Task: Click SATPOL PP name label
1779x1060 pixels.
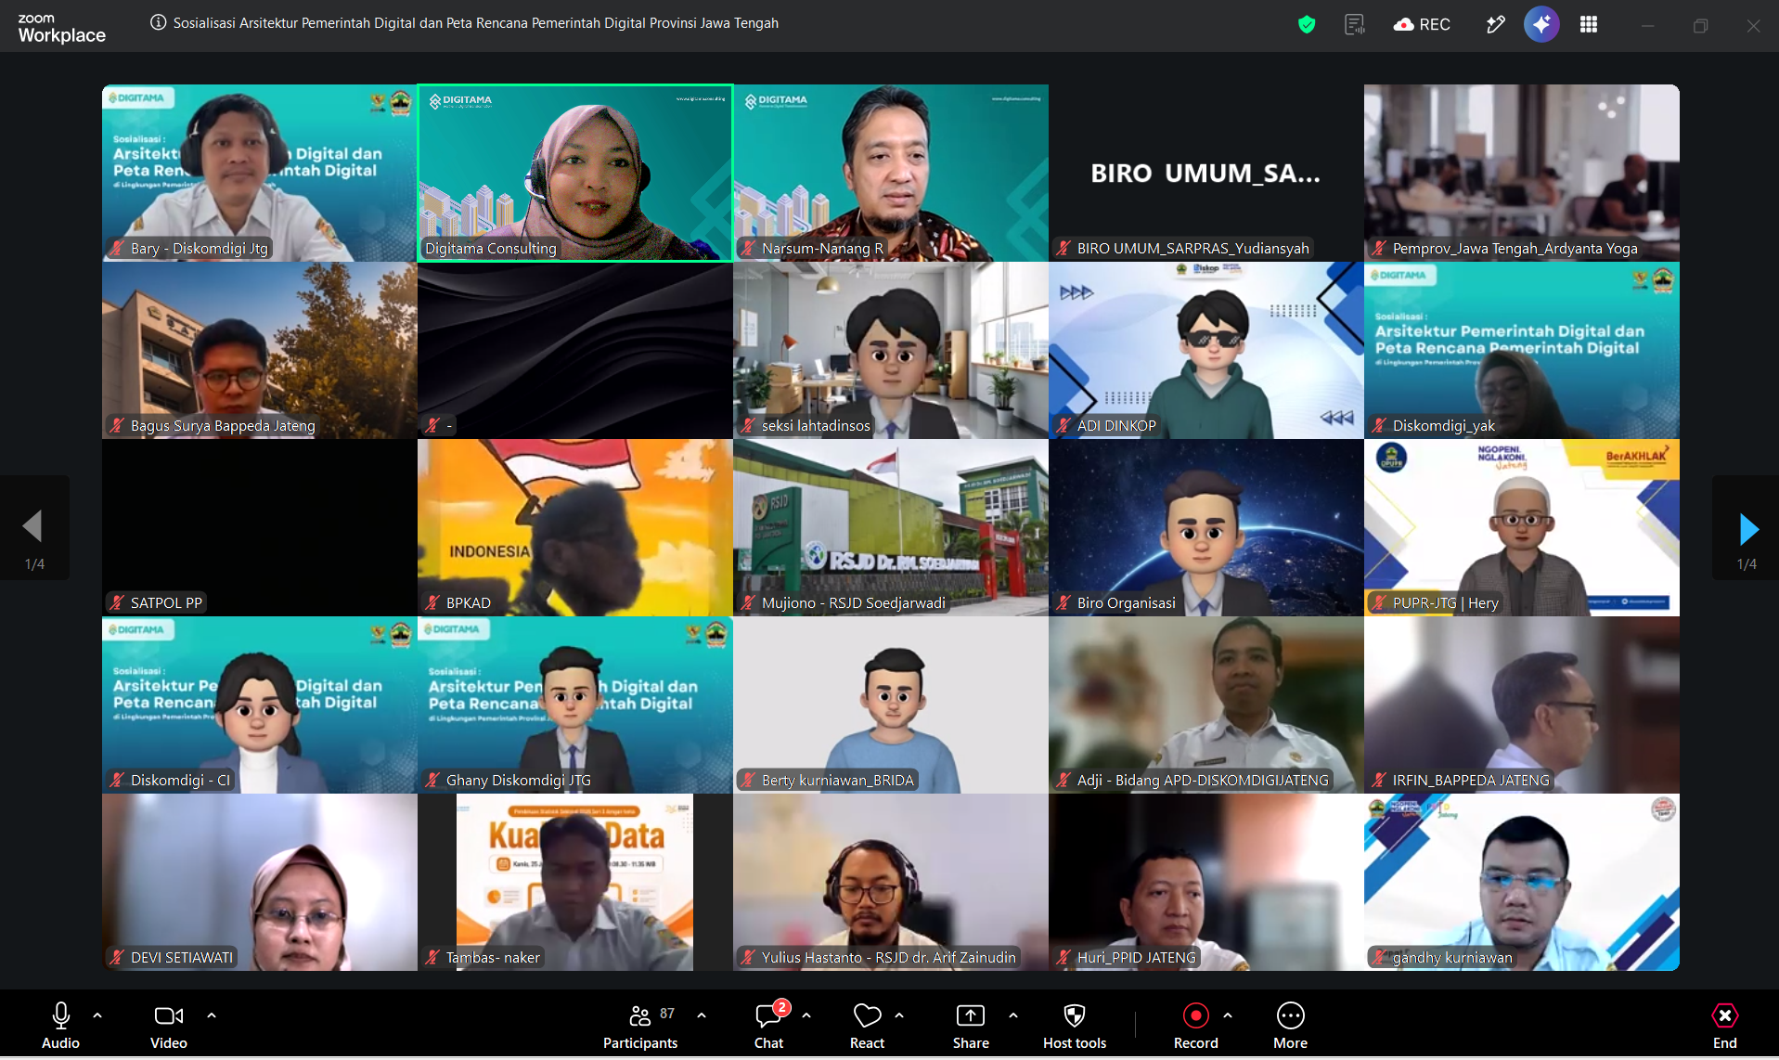Action: [166, 603]
